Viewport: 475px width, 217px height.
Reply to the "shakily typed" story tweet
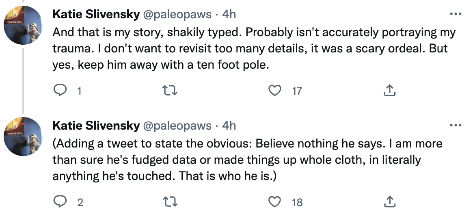pyautogui.click(x=60, y=91)
